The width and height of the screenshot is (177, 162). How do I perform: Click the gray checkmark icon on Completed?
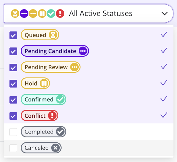(x=60, y=132)
